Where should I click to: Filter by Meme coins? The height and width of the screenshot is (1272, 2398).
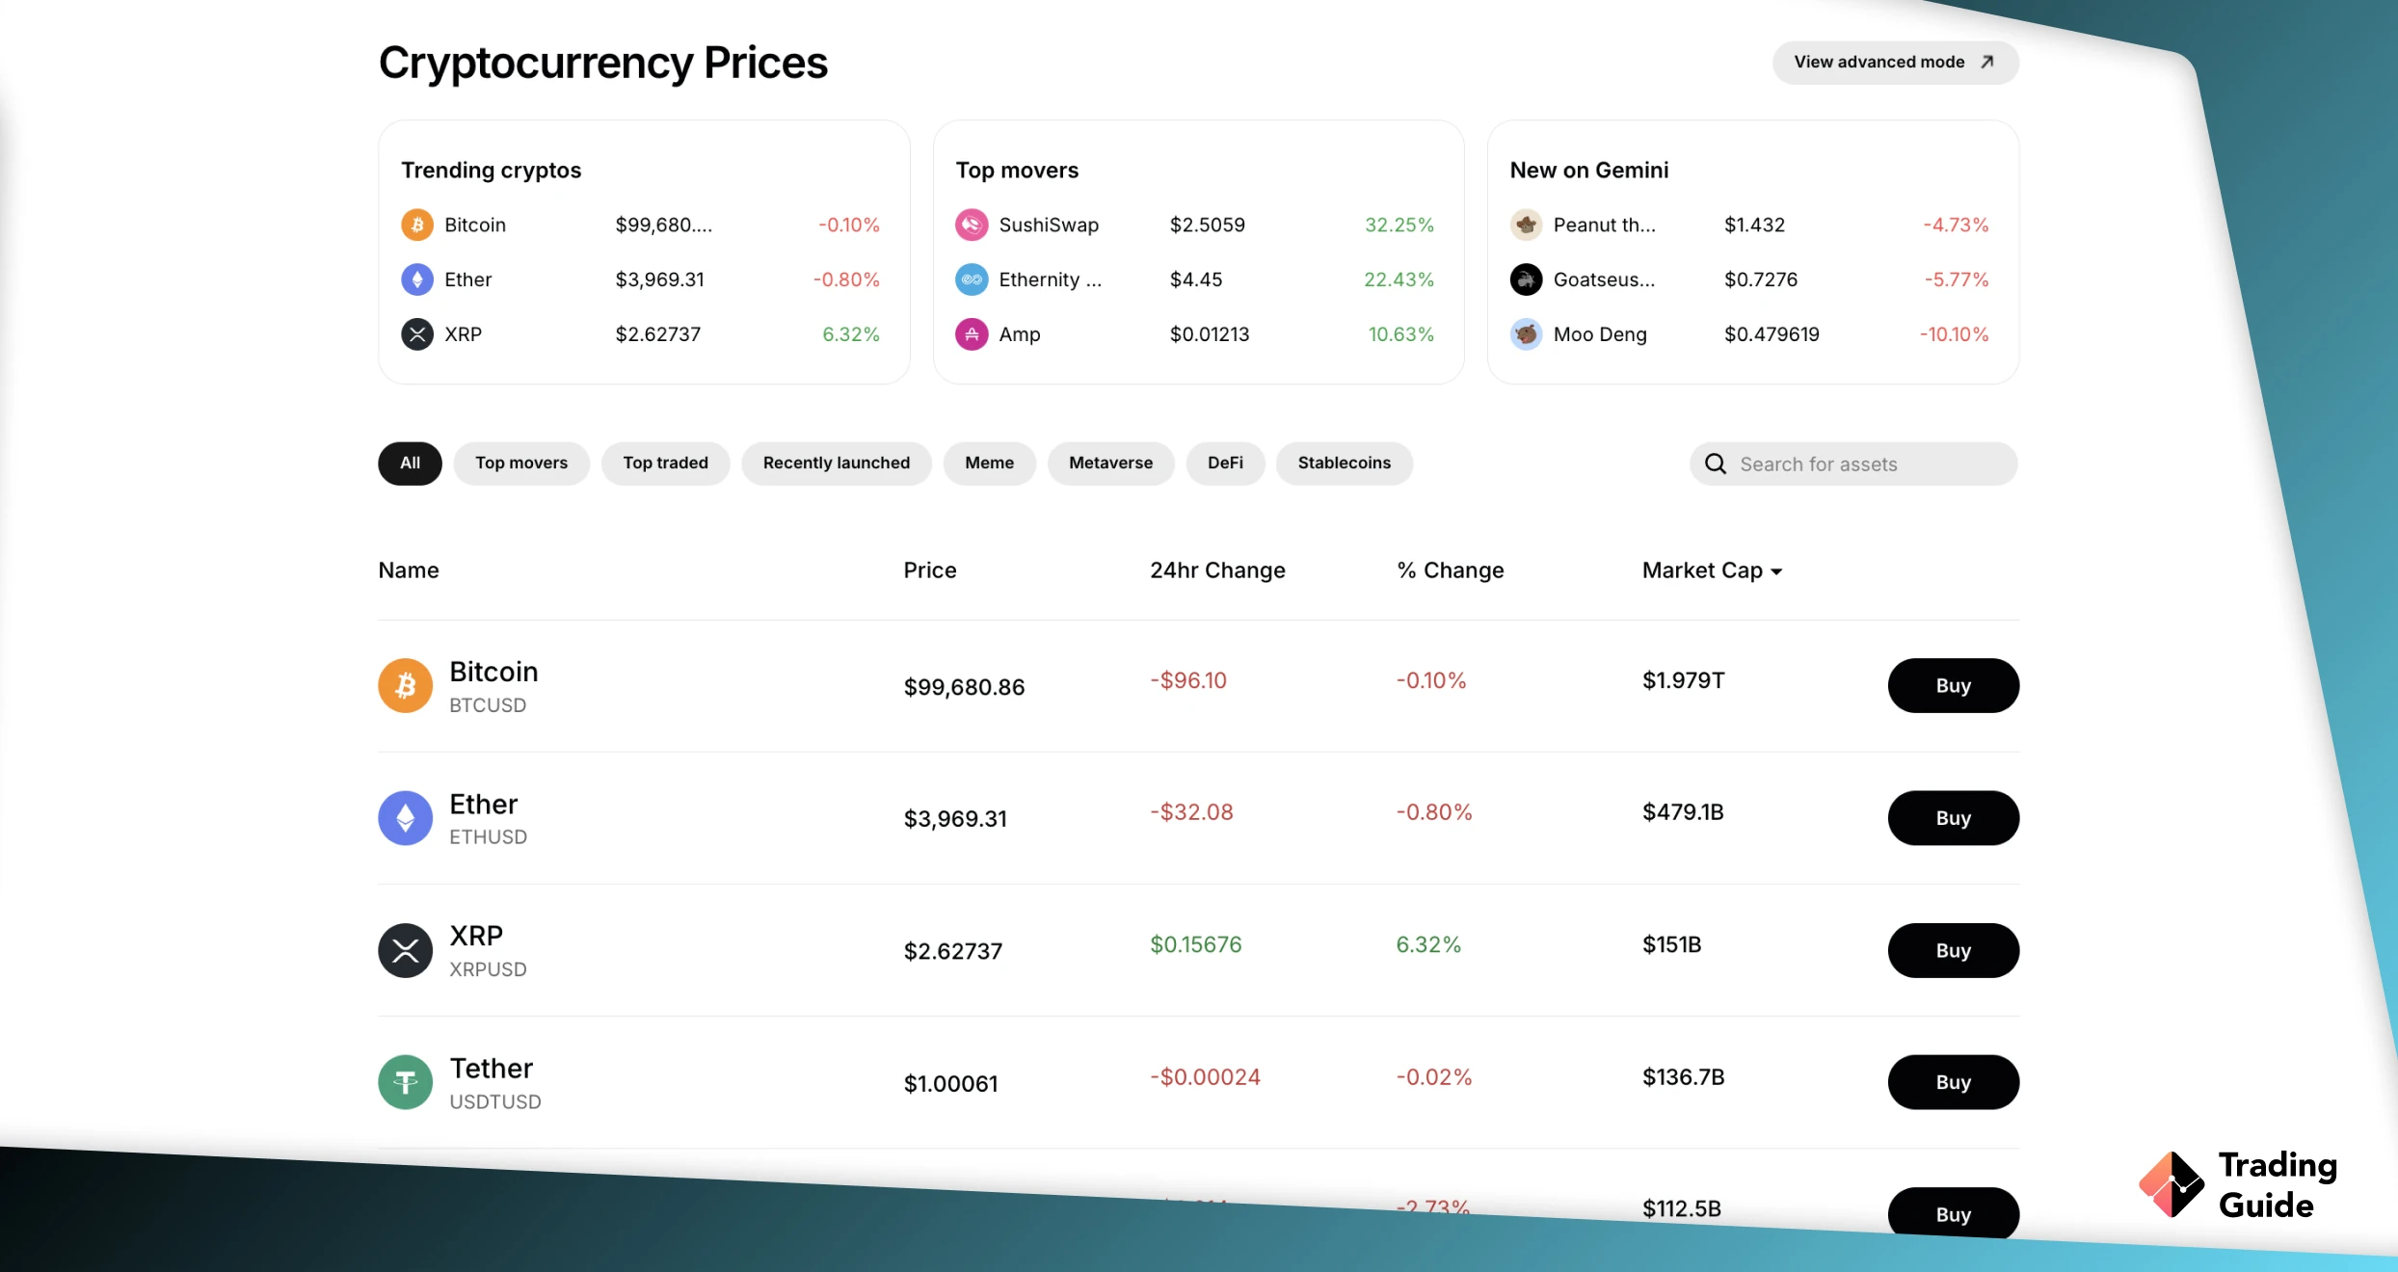[x=990, y=464]
